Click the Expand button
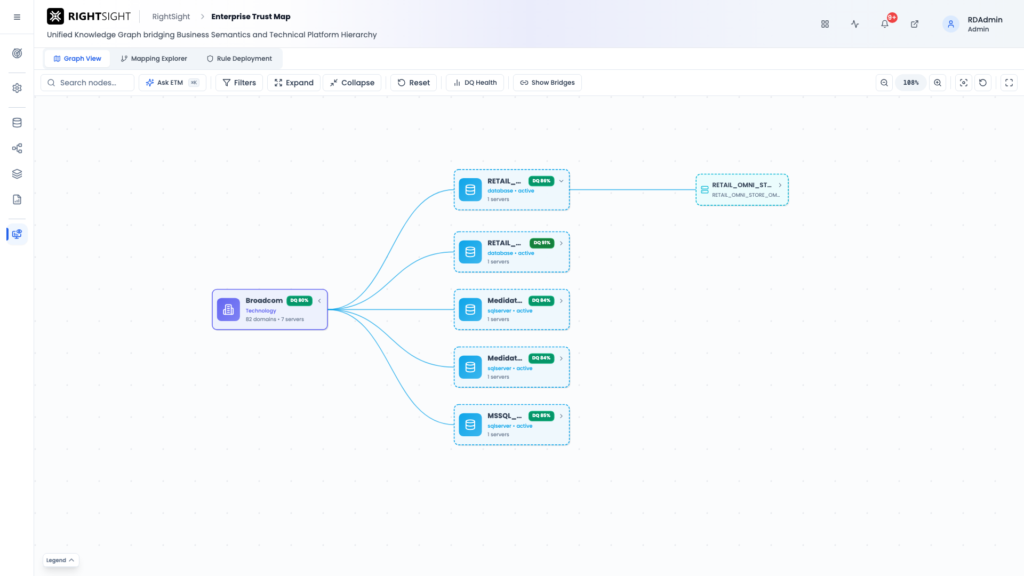Image resolution: width=1024 pixels, height=576 pixels. (x=294, y=83)
